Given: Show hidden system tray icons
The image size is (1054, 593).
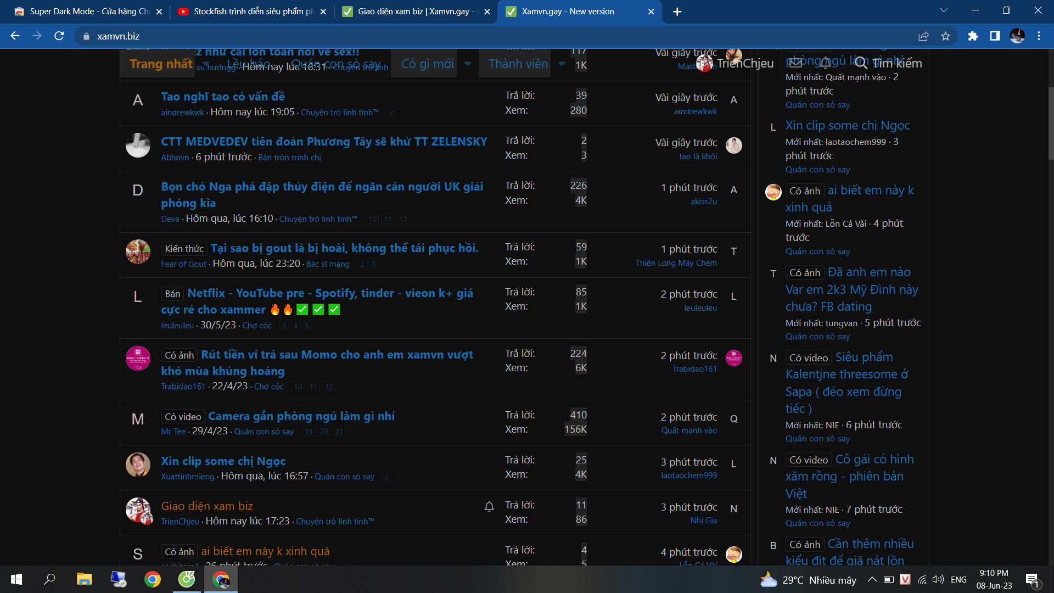Looking at the screenshot, I should tap(872, 579).
